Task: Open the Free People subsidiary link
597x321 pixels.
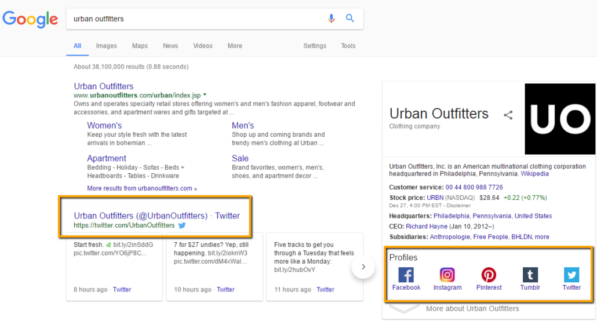Action: click(x=490, y=237)
